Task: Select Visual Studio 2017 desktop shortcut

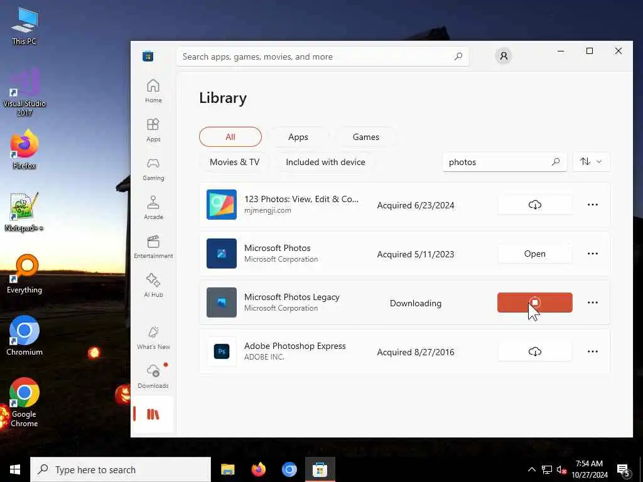Action: [x=24, y=93]
